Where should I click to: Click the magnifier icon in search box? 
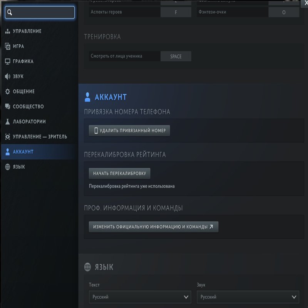tap(10, 13)
